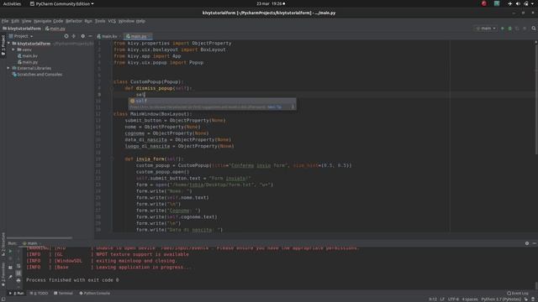Click the Debug bug icon in toolbar
Screen dimensions: 538x302
[x=510, y=29]
